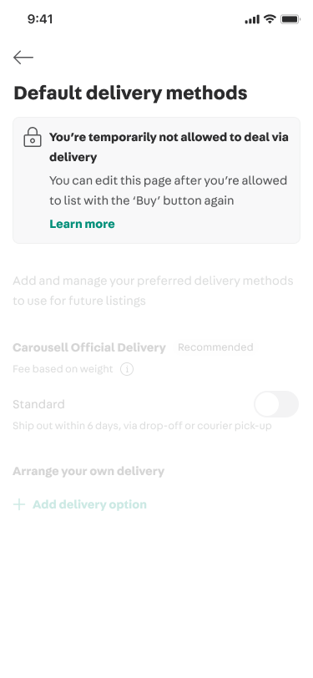
Task: Click the padlock icon in the notice
Action: [x=33, y=137]
